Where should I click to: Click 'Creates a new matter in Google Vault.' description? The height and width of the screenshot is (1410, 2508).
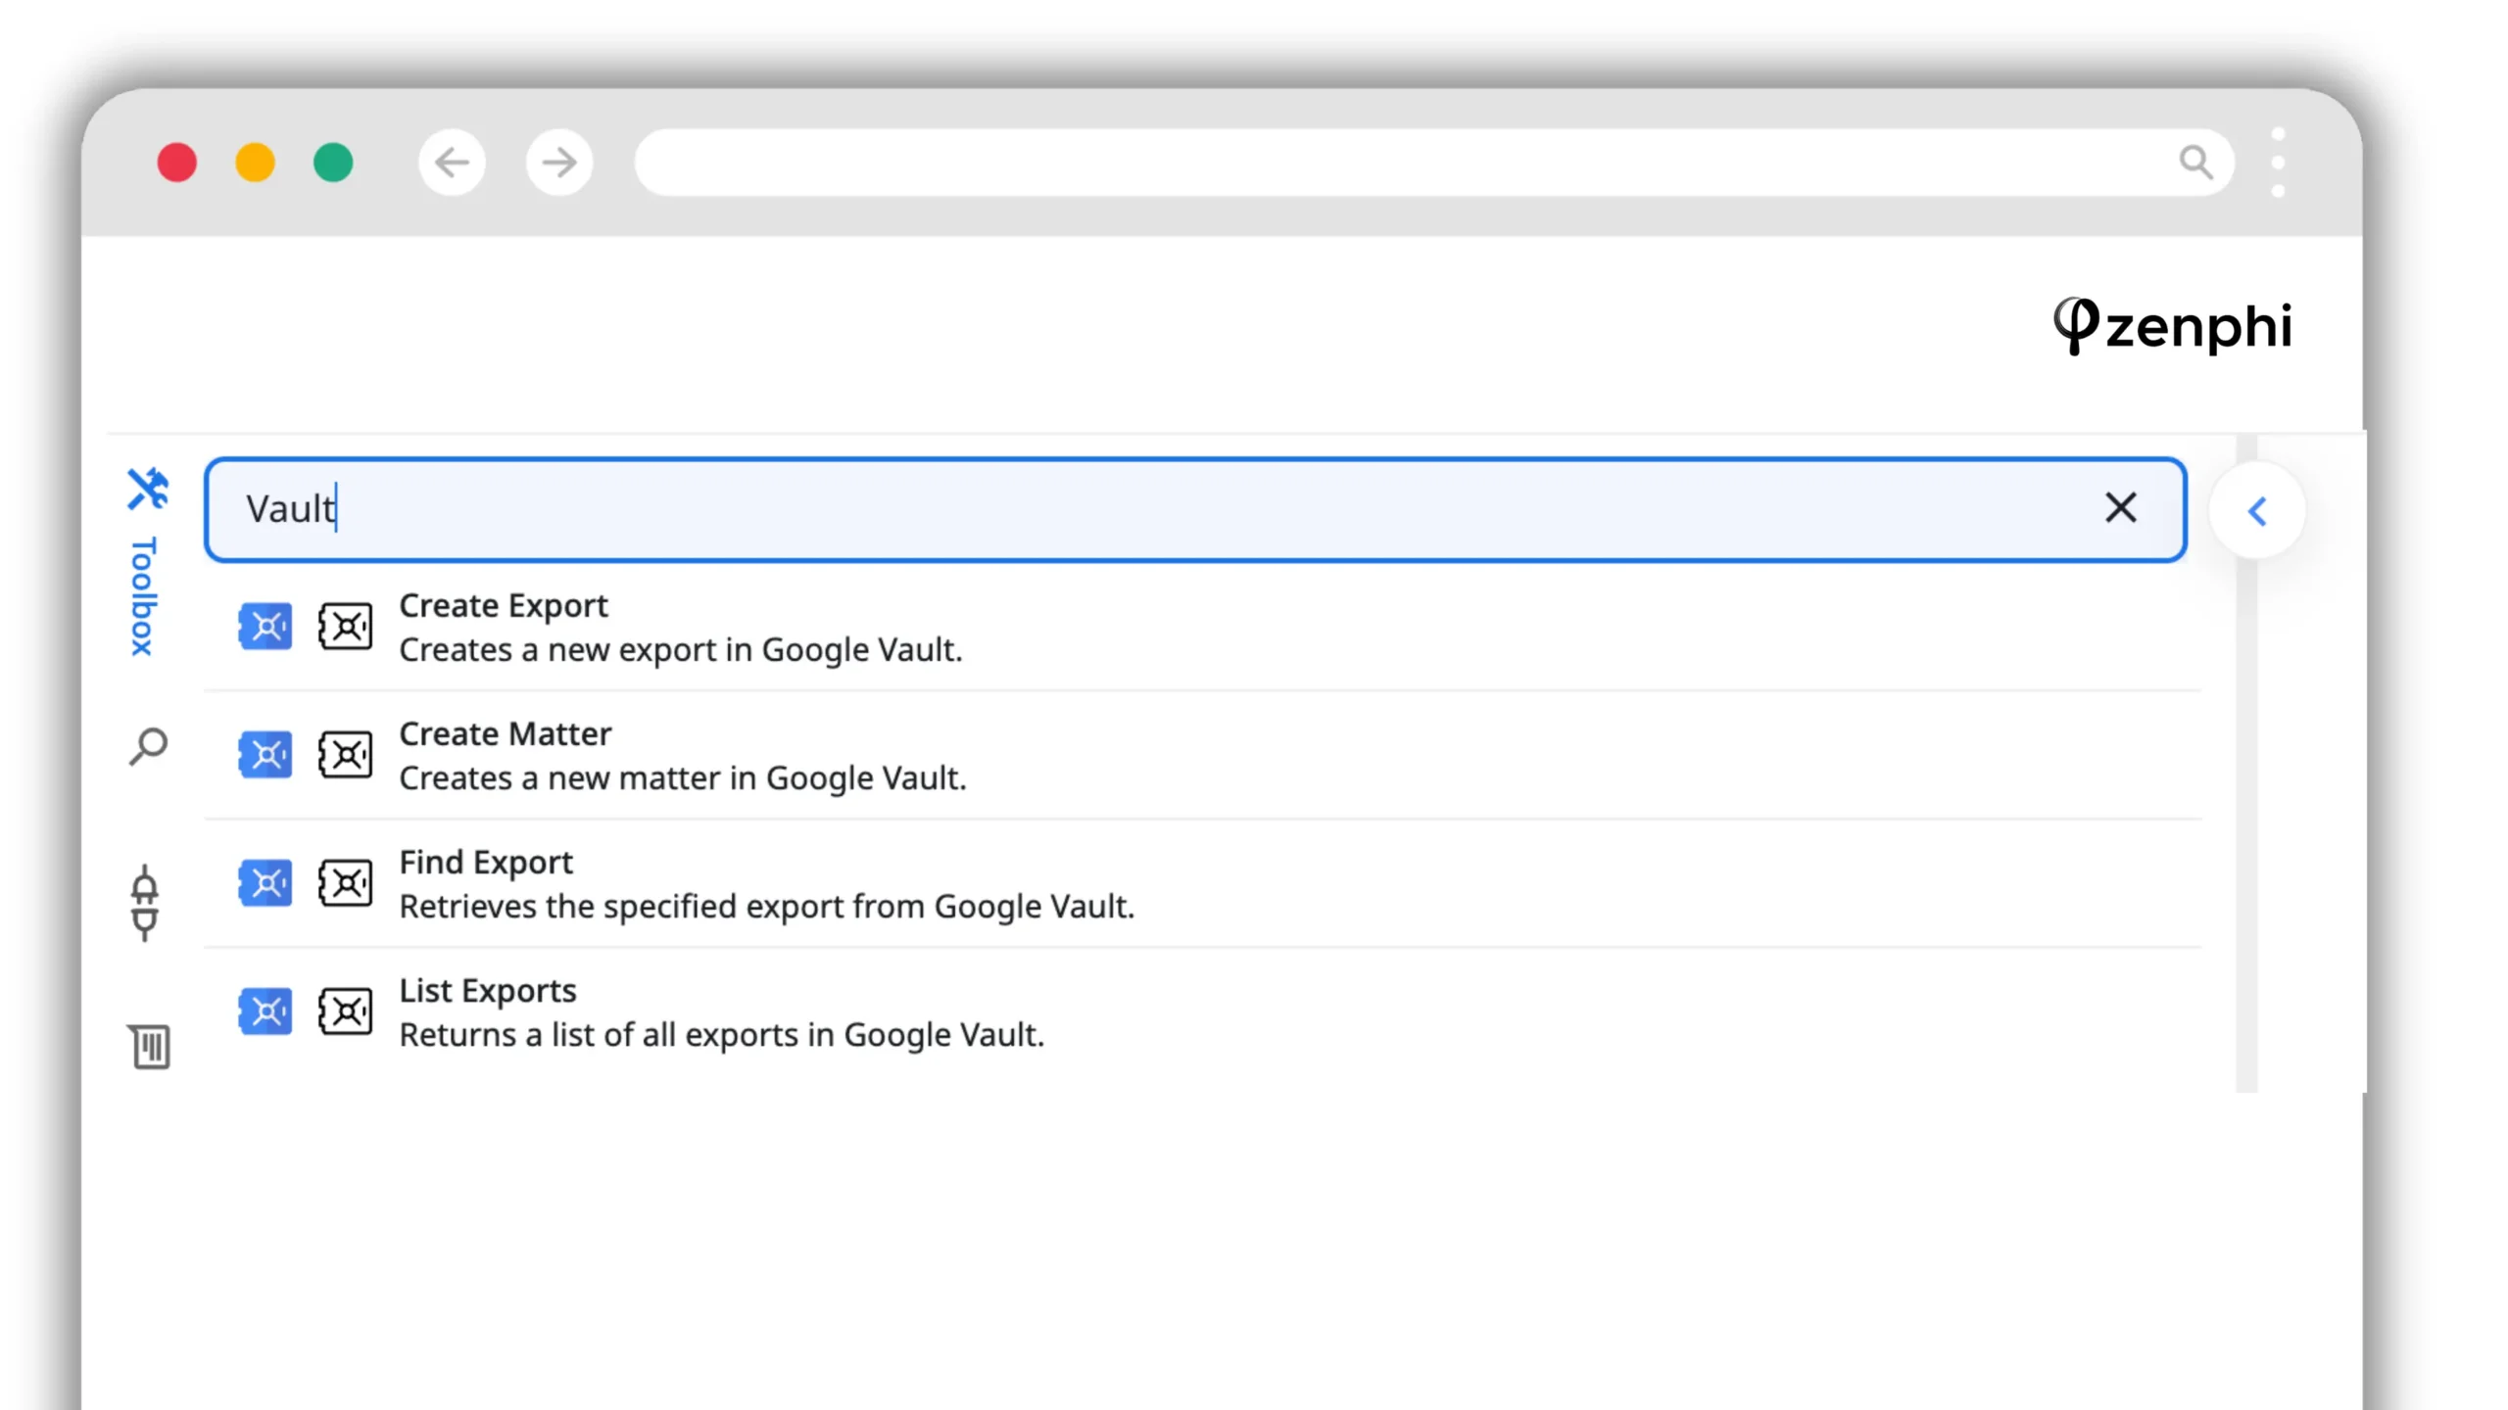click(x=683, y=777)
